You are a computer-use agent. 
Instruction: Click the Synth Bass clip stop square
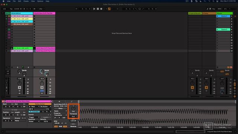coord(35,67)
